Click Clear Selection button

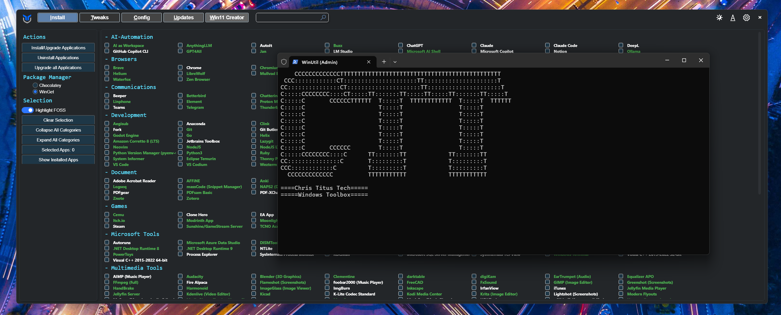click(58, 120)
